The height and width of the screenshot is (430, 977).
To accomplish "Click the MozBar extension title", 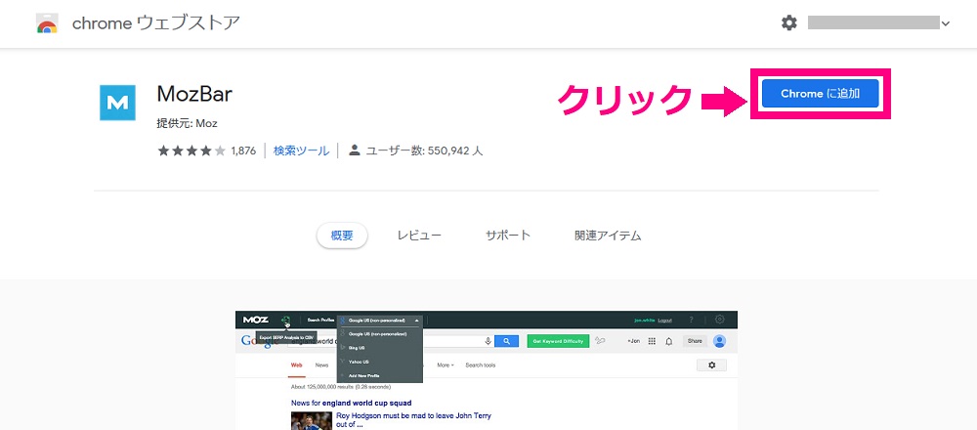I will [x=194, y=95].
